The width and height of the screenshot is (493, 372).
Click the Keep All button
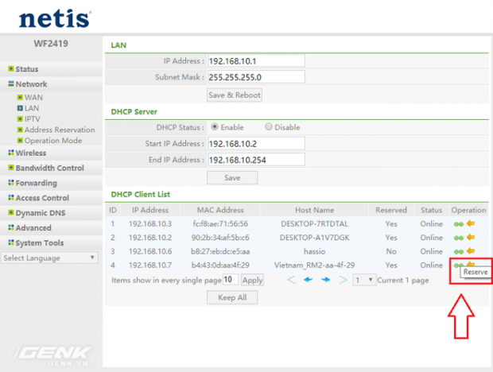[x=232, y=297]
